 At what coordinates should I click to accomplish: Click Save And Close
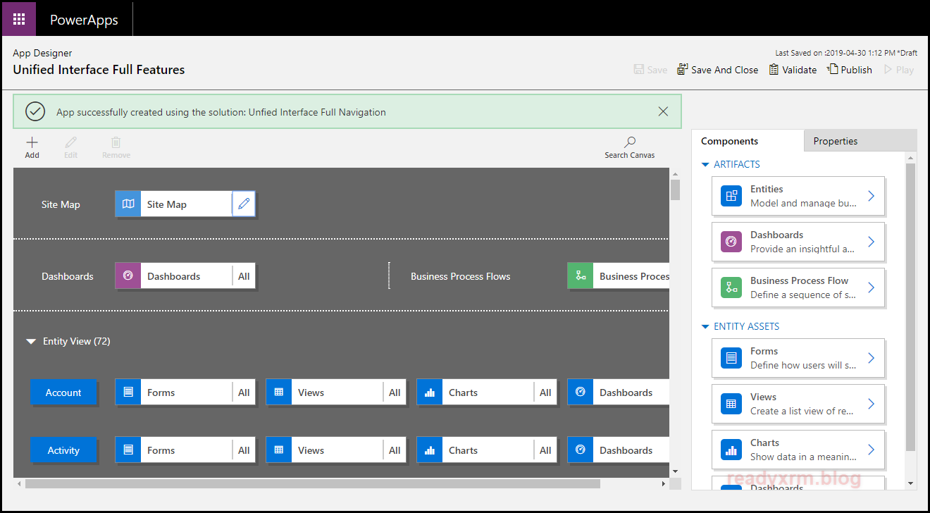717,70
